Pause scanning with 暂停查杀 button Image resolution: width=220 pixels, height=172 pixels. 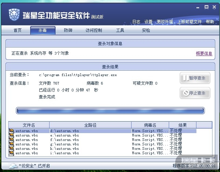coord(195,78)
